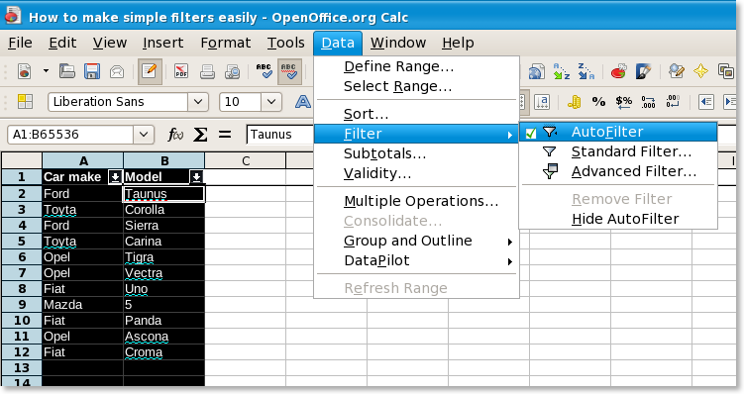The image size is (744, 394).
Task: Close the open Data menu
Action: pos(338,43)
